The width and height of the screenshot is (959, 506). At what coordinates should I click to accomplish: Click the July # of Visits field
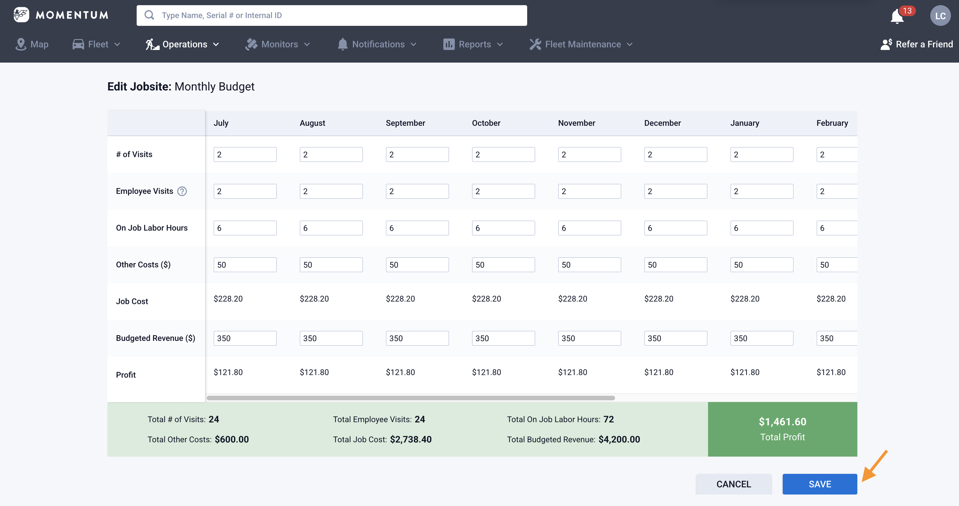coord(245,154)
